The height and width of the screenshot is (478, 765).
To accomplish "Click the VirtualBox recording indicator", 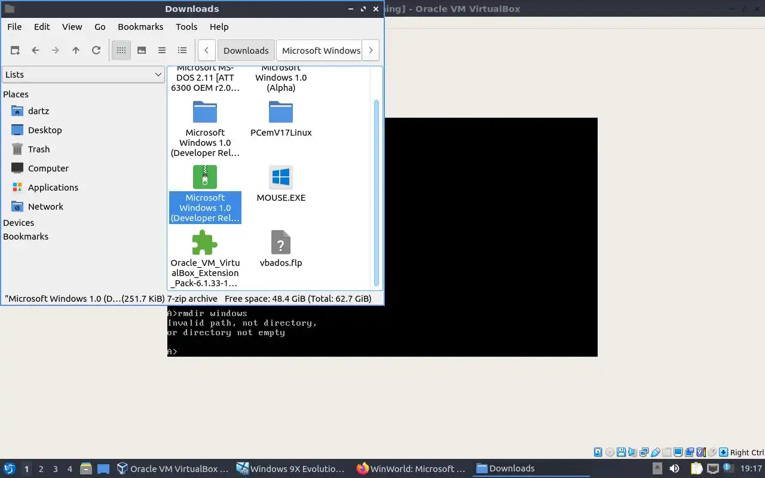I will pyautogui.click(x=689, y=452).
